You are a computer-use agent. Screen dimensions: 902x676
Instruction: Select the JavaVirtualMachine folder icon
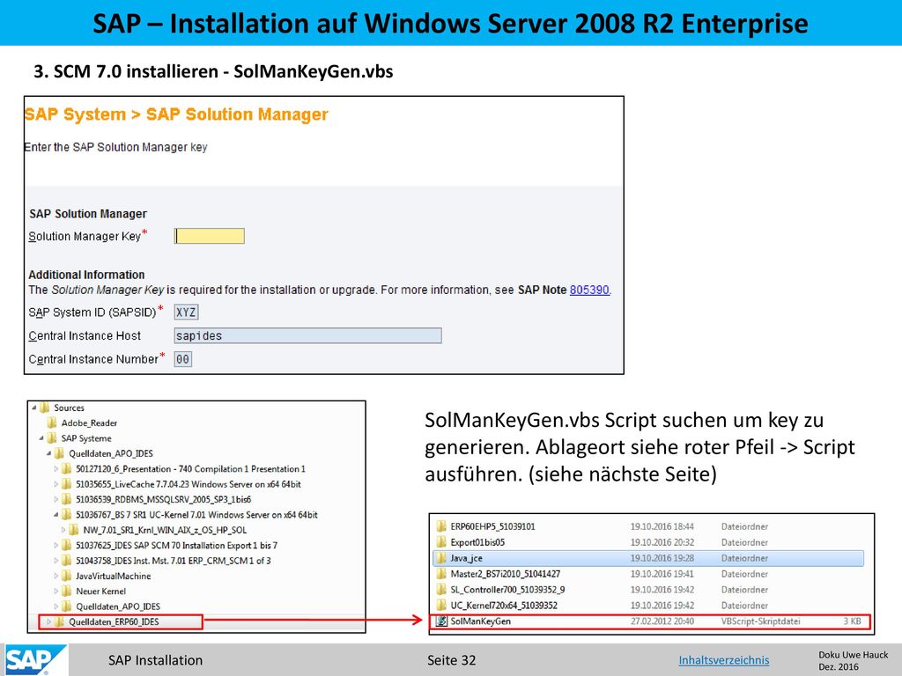67,576
